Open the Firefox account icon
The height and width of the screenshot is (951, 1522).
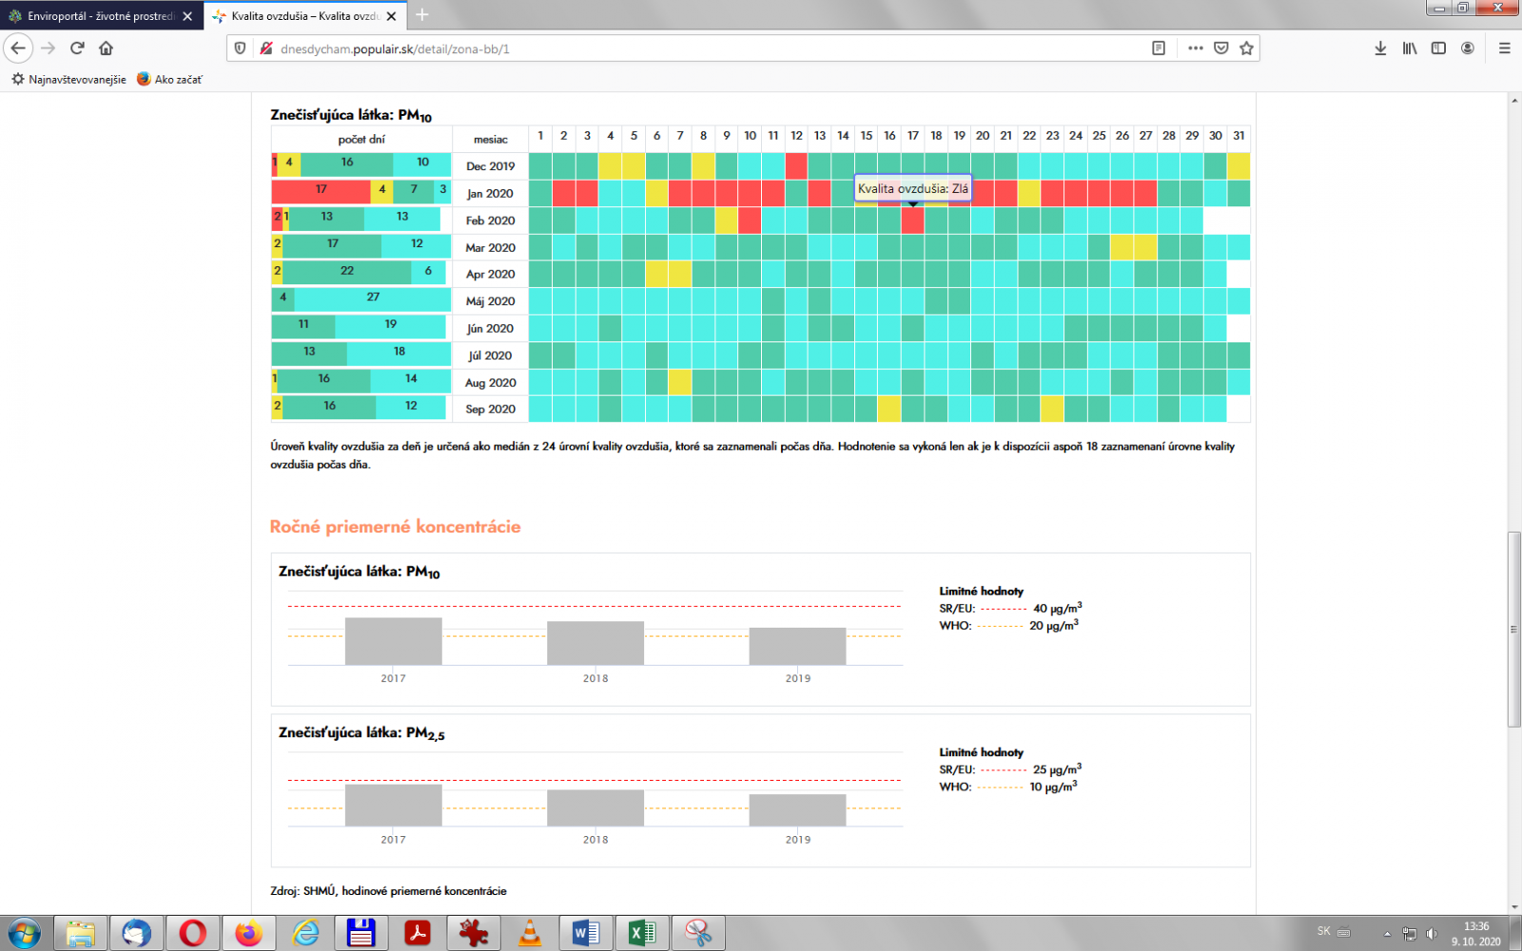click(x=1468, y=49)
